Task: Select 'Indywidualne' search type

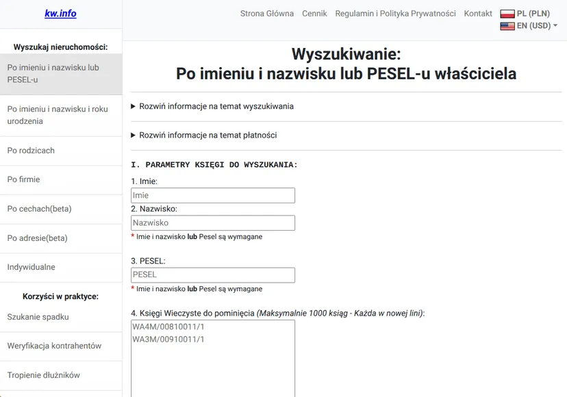Action: pos(61,267)
